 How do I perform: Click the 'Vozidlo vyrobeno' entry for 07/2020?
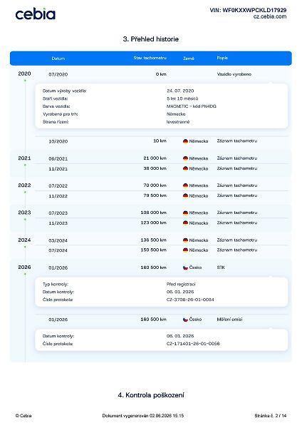[234, 74]
